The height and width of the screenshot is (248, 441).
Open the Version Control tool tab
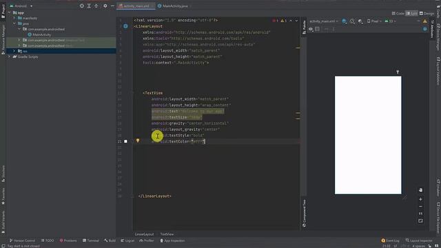point(22,240)
